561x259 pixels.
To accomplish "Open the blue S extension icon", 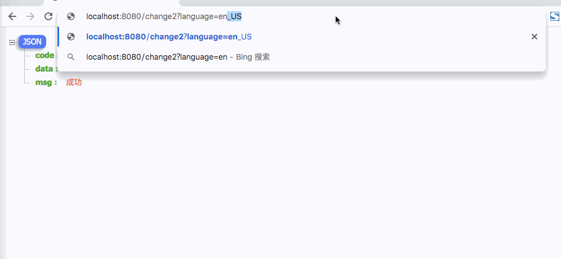I will (555, 16).
